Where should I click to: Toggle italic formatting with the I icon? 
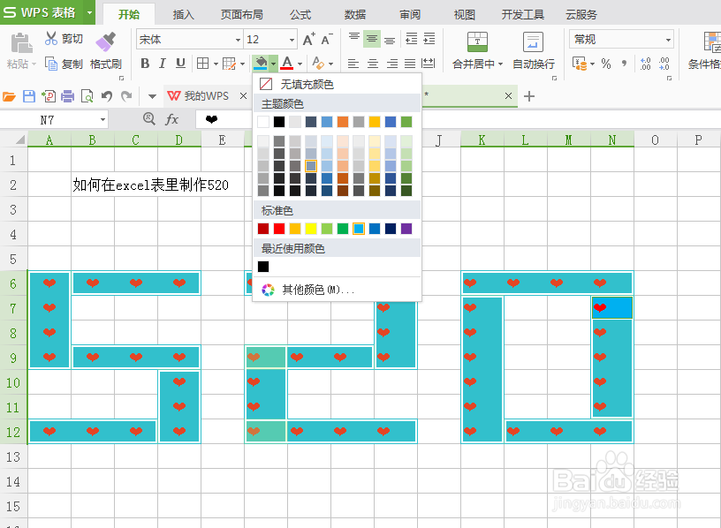161,64
